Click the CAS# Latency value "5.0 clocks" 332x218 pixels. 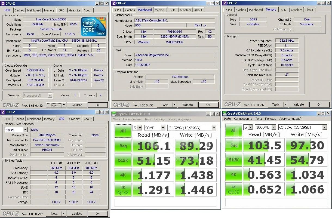pos(287,51)
